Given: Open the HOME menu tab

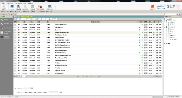Looking at the screenshot, I should (3, 11).
